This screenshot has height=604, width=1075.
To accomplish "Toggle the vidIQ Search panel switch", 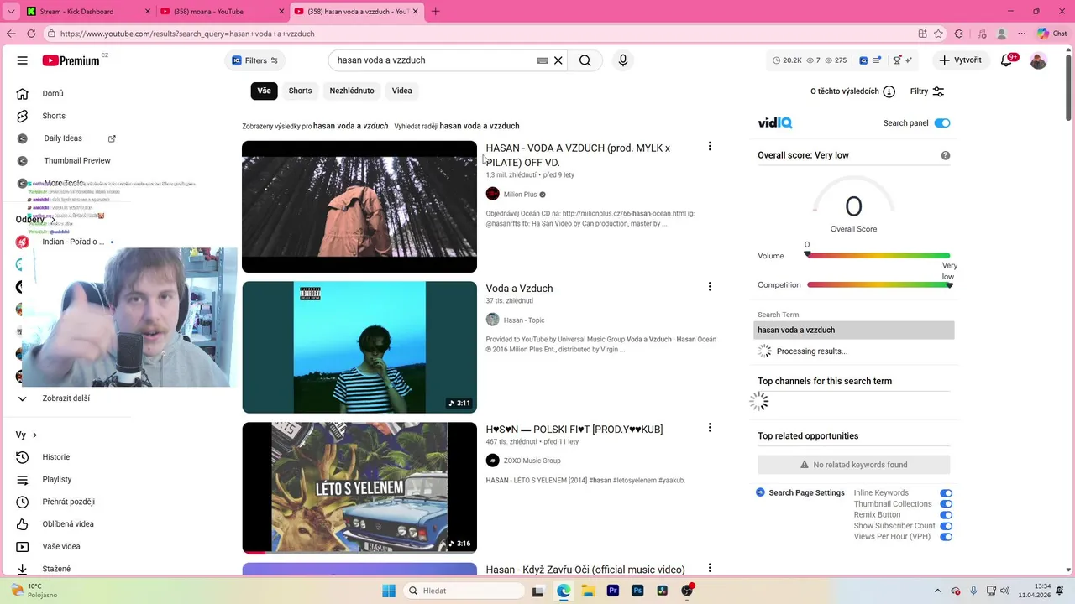I will point(942,123).
